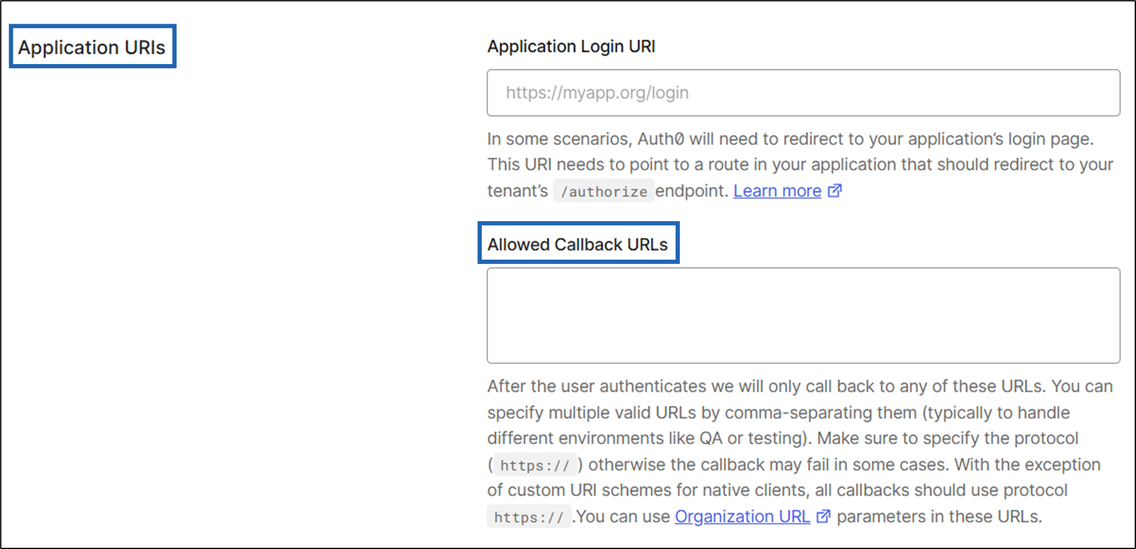Click the https:// snippet before 'You can use'
1136x549 pixels.
(x=529, y=517)
